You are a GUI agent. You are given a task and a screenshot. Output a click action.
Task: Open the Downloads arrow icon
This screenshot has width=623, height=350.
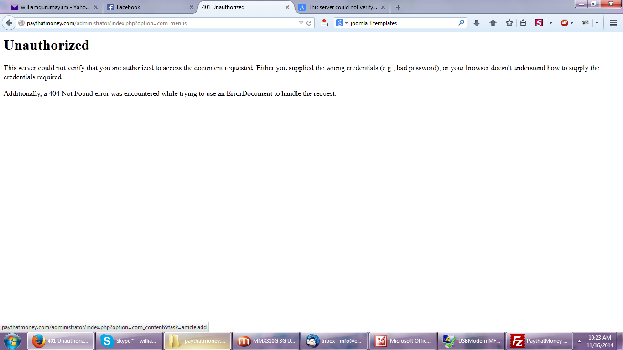click(477, 23)
